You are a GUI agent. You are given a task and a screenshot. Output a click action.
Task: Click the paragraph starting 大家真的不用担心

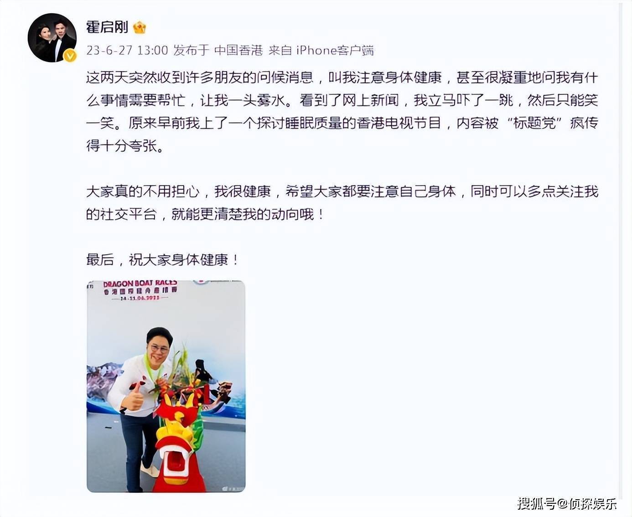pyautogui.click(x=342, y=203)
